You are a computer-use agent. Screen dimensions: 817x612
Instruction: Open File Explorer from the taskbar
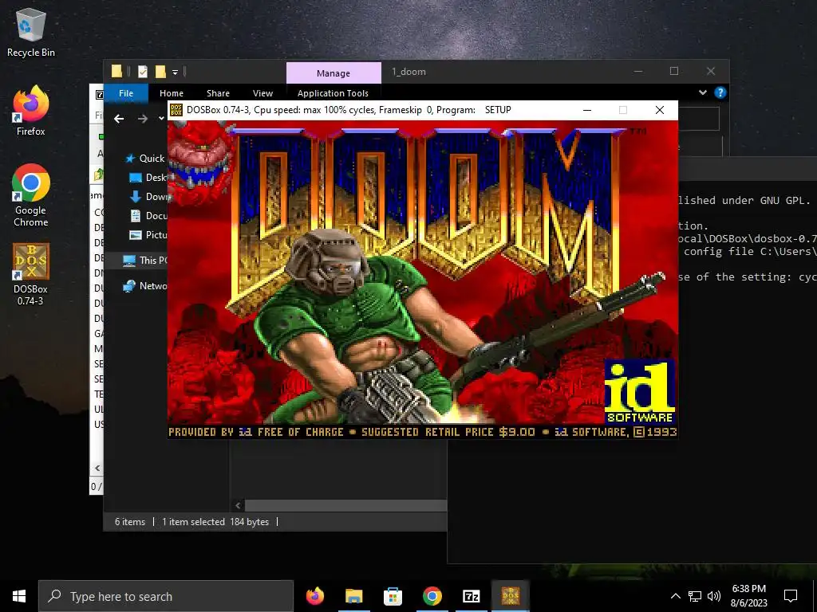(353, 596)
